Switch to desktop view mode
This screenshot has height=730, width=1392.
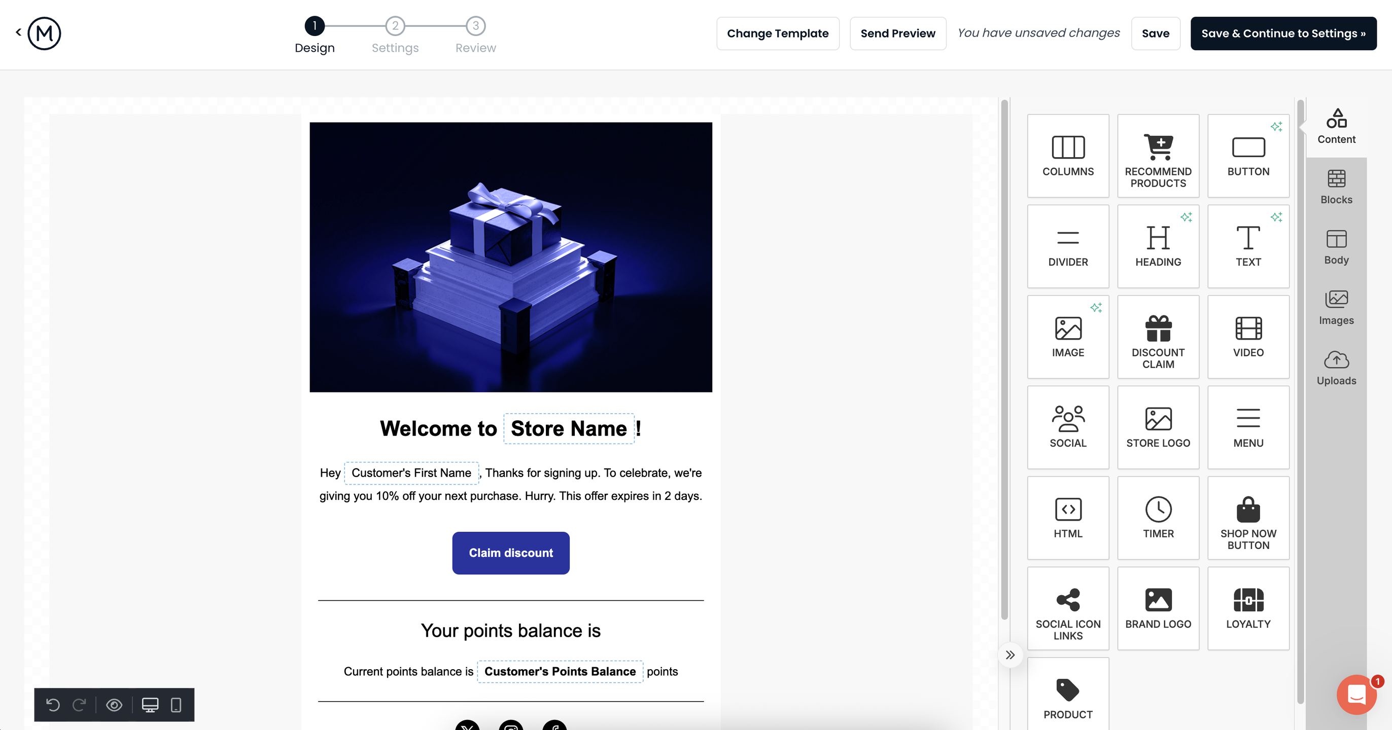[x=150, y=705]
